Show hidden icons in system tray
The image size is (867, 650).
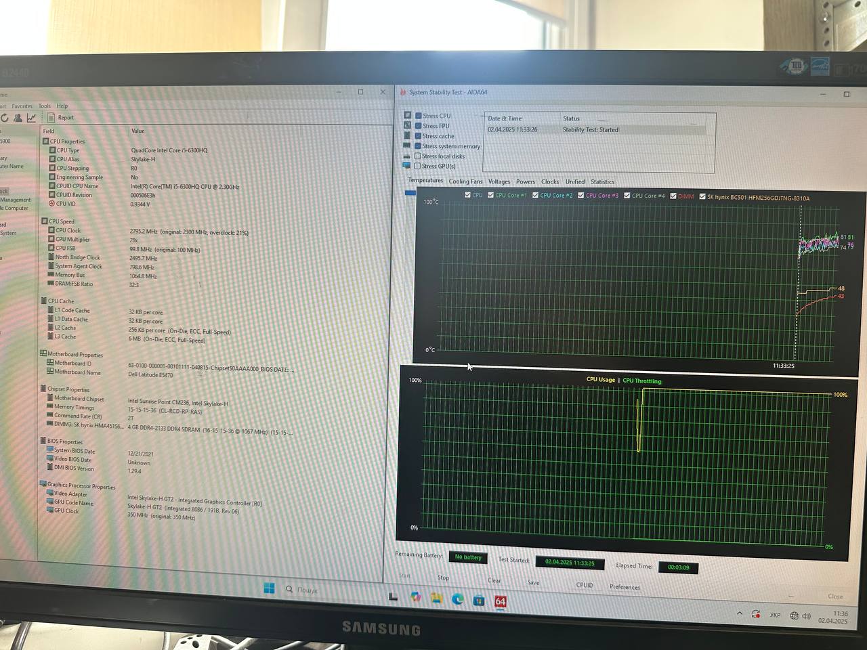click(739, 613)
